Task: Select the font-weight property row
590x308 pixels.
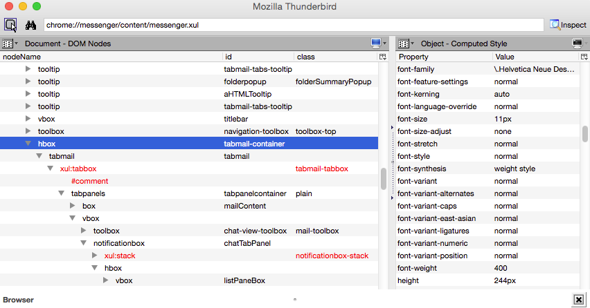Action: tap(488, 268)
